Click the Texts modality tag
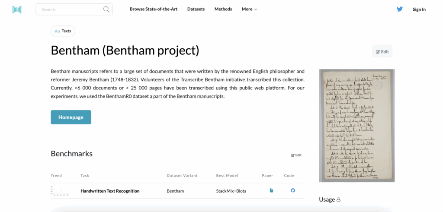The width and height of the screenshot is (443, 212). (x=63, y=31)
